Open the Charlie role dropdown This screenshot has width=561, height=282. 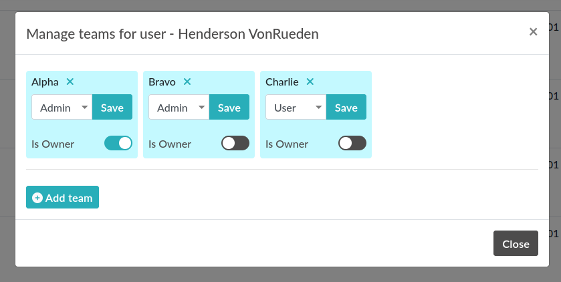(296, 107)
